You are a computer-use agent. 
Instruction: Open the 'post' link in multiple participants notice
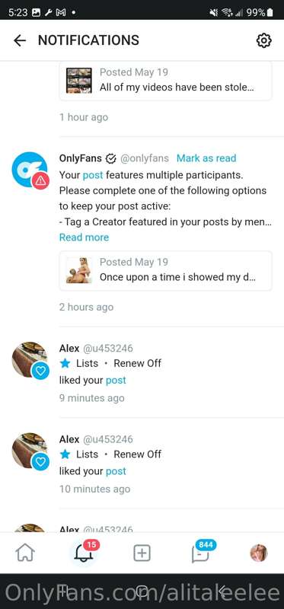[93, 175]
